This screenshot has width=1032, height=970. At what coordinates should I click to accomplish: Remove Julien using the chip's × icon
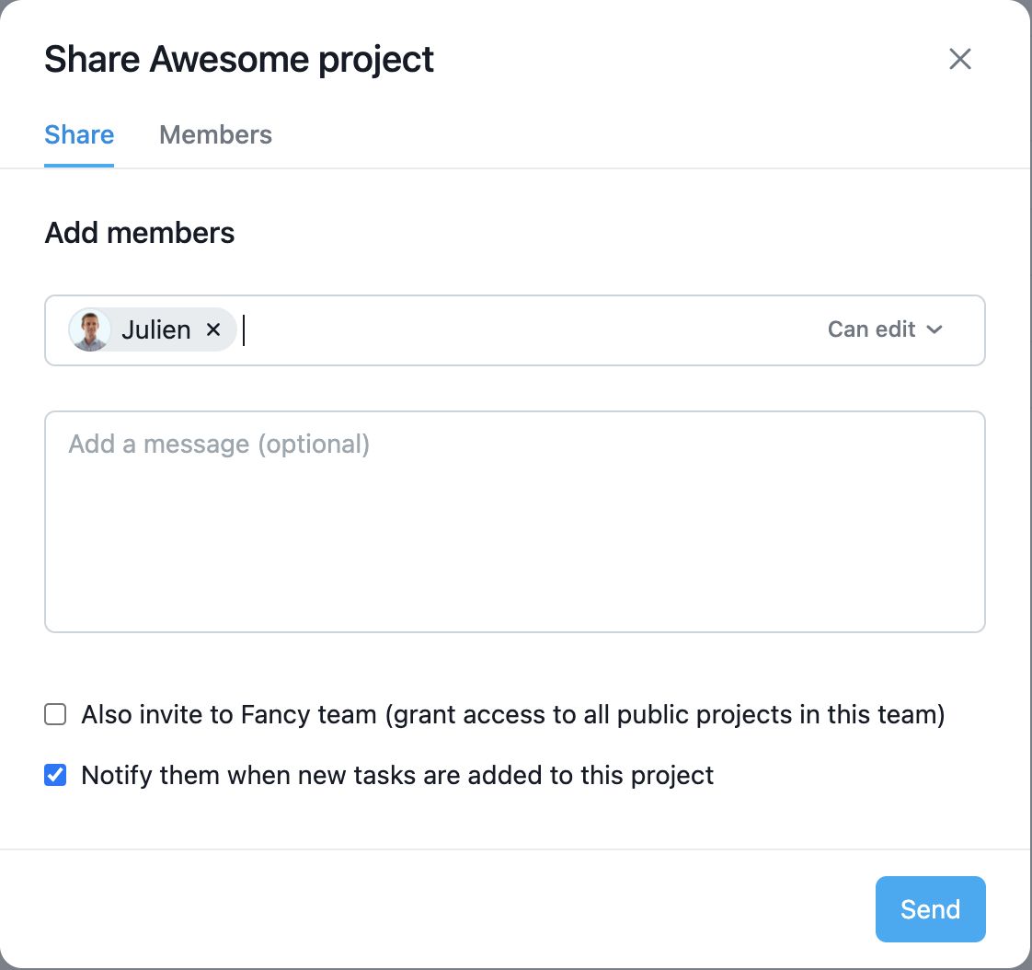213,329
